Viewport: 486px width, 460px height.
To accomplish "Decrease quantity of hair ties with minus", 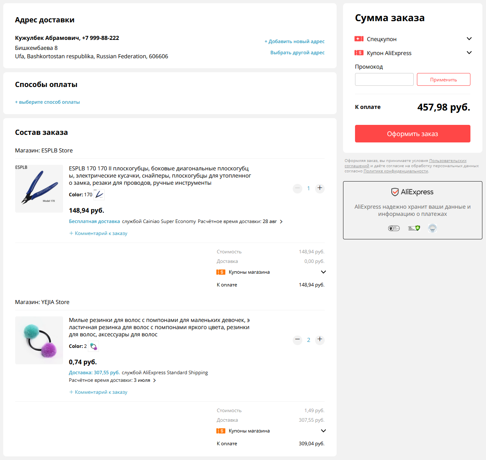I will click(x=298, y=340).
